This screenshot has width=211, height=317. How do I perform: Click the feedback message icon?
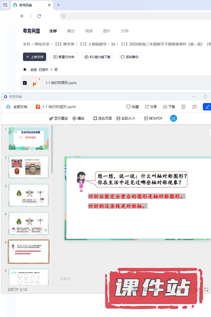pyautogui.click(x=195, y=107)
